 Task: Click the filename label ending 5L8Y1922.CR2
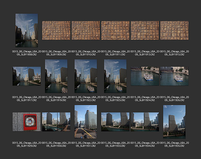point(86,99)
